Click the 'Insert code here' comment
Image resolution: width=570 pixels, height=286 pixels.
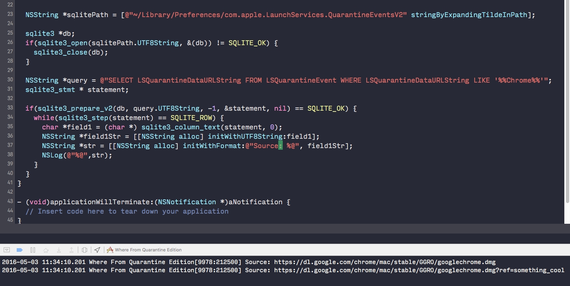pyautogui.click(x=127, y=211)
